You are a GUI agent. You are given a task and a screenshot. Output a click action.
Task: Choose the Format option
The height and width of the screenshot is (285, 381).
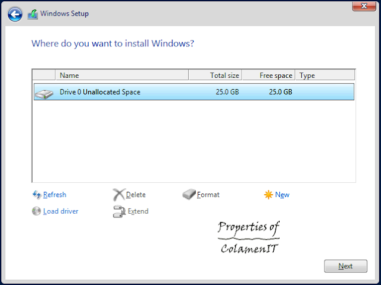[208, 195]
